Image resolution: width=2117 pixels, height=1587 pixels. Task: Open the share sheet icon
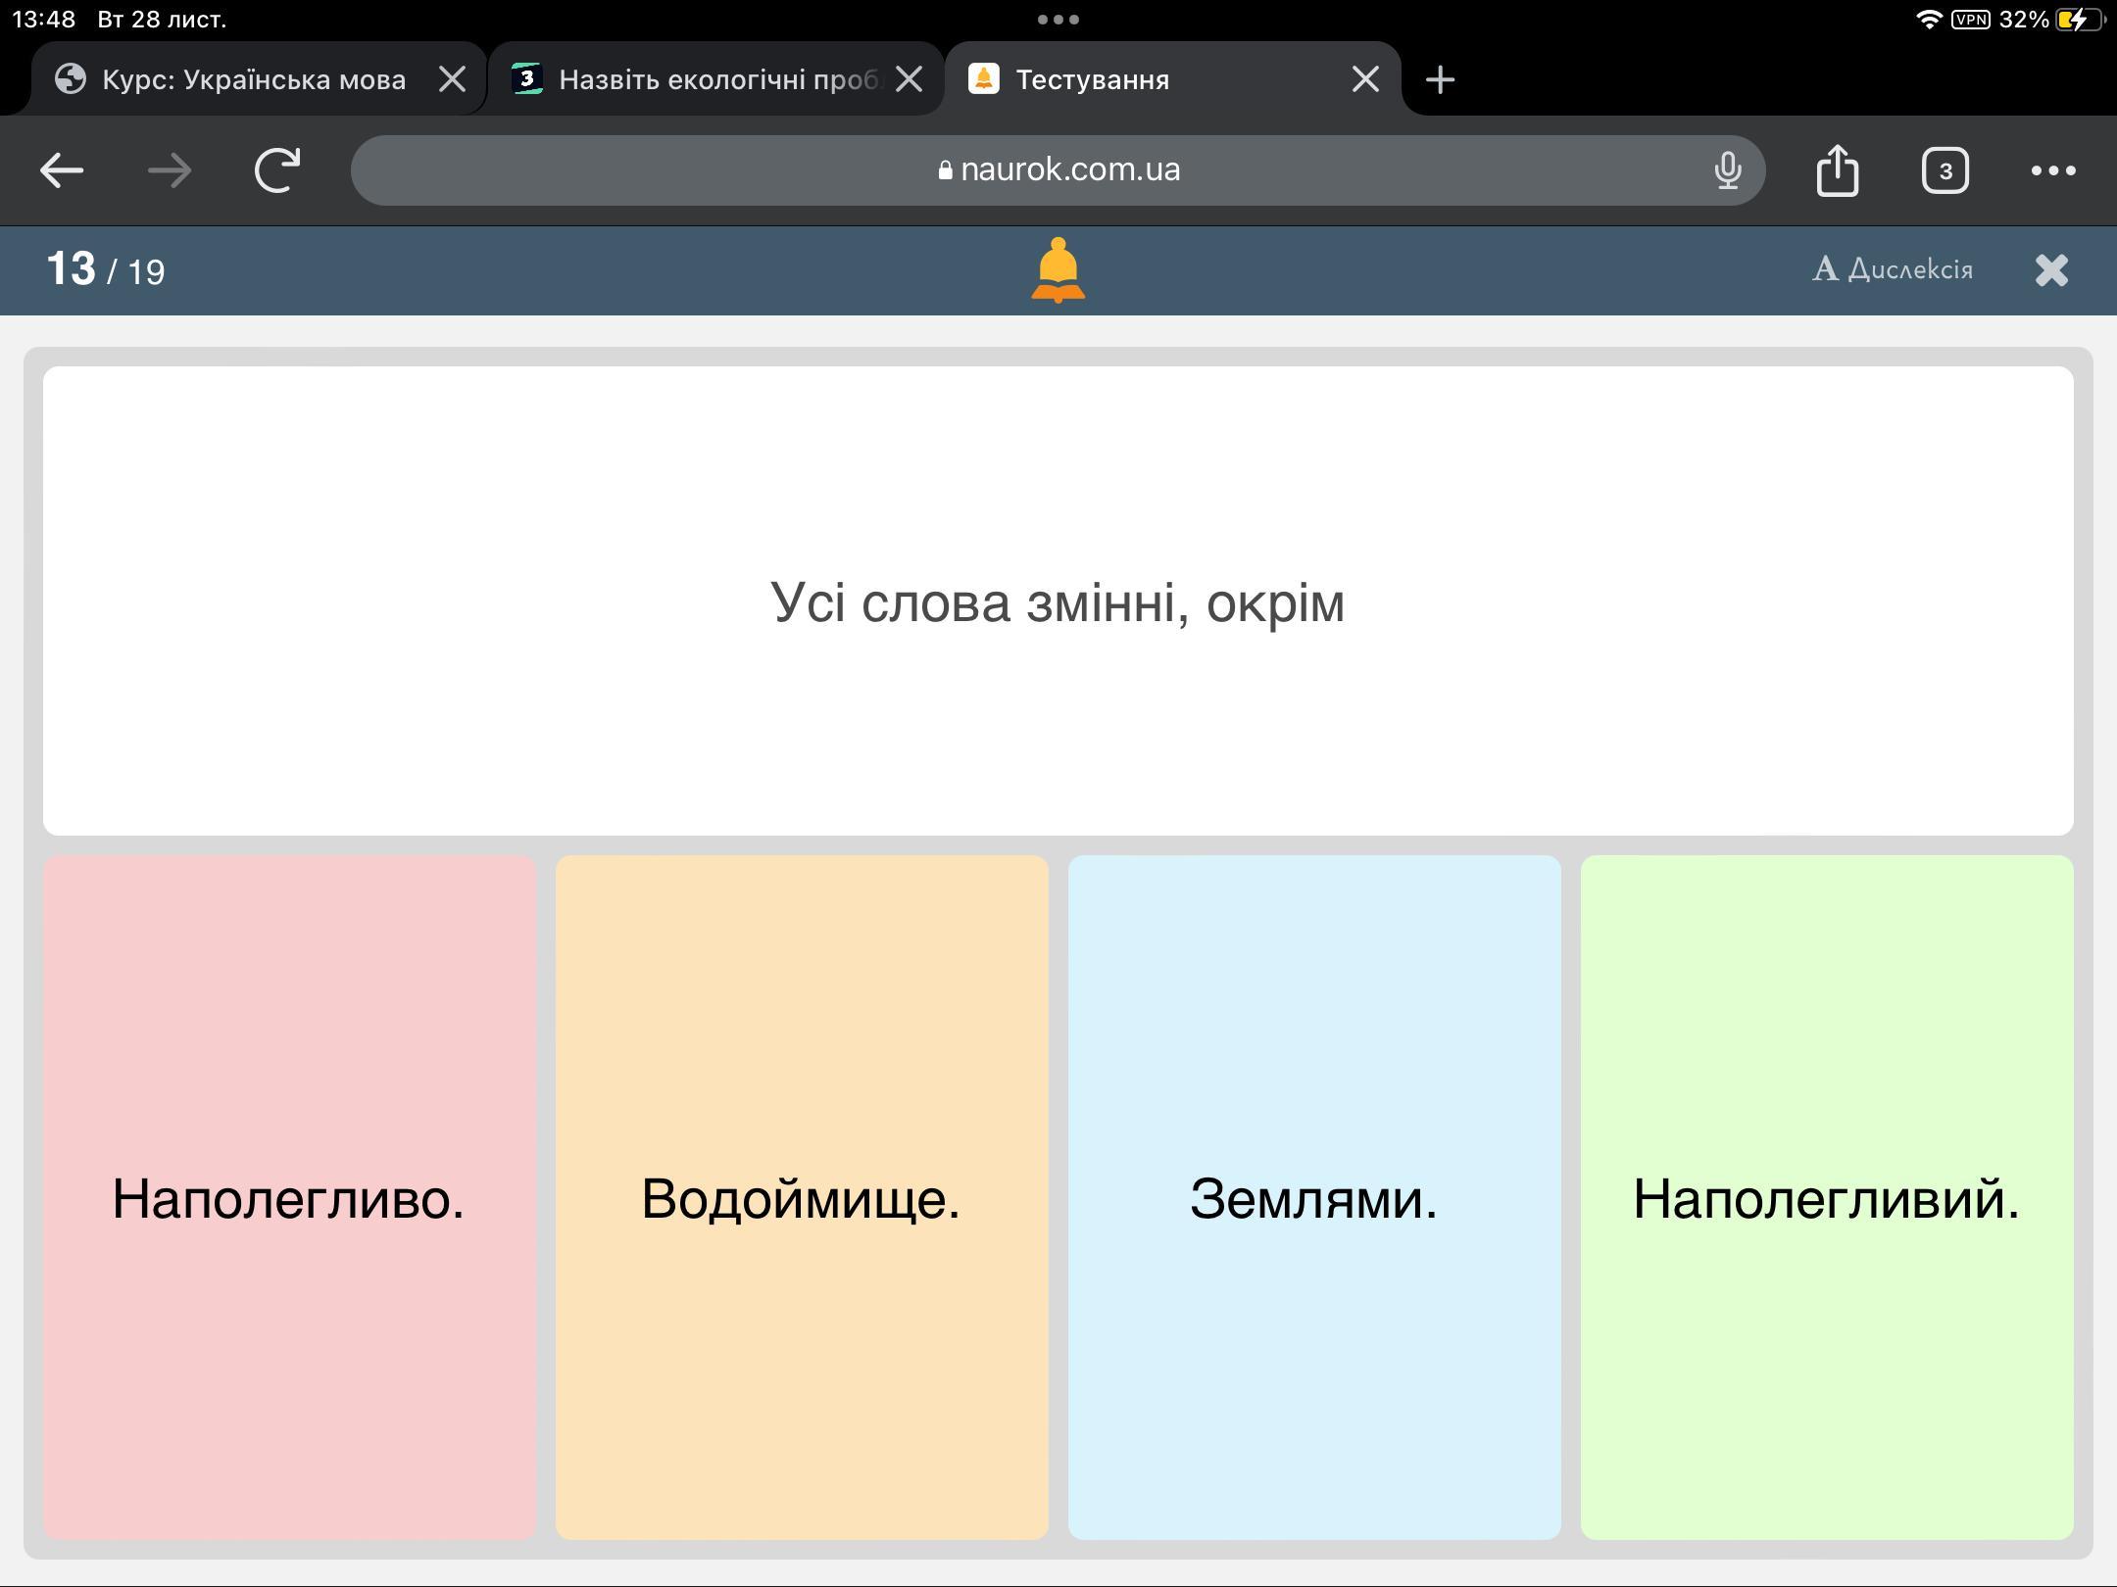[1837, 170]
